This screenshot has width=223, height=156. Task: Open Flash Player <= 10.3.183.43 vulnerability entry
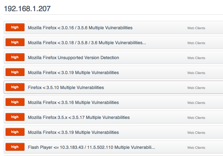coord(113,147)
